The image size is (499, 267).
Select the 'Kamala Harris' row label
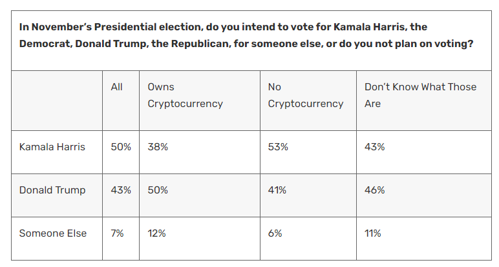click(52, 147)
